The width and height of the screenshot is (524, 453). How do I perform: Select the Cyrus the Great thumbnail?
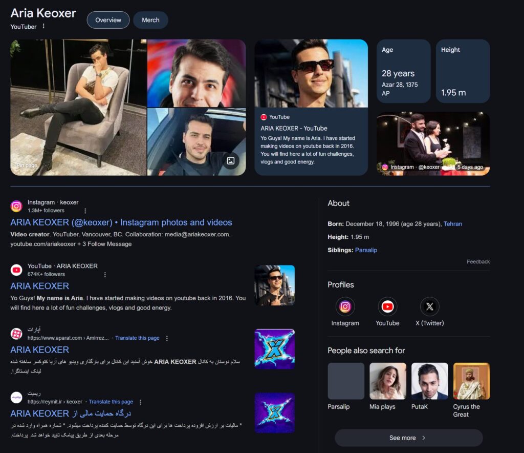pos(471,381)
